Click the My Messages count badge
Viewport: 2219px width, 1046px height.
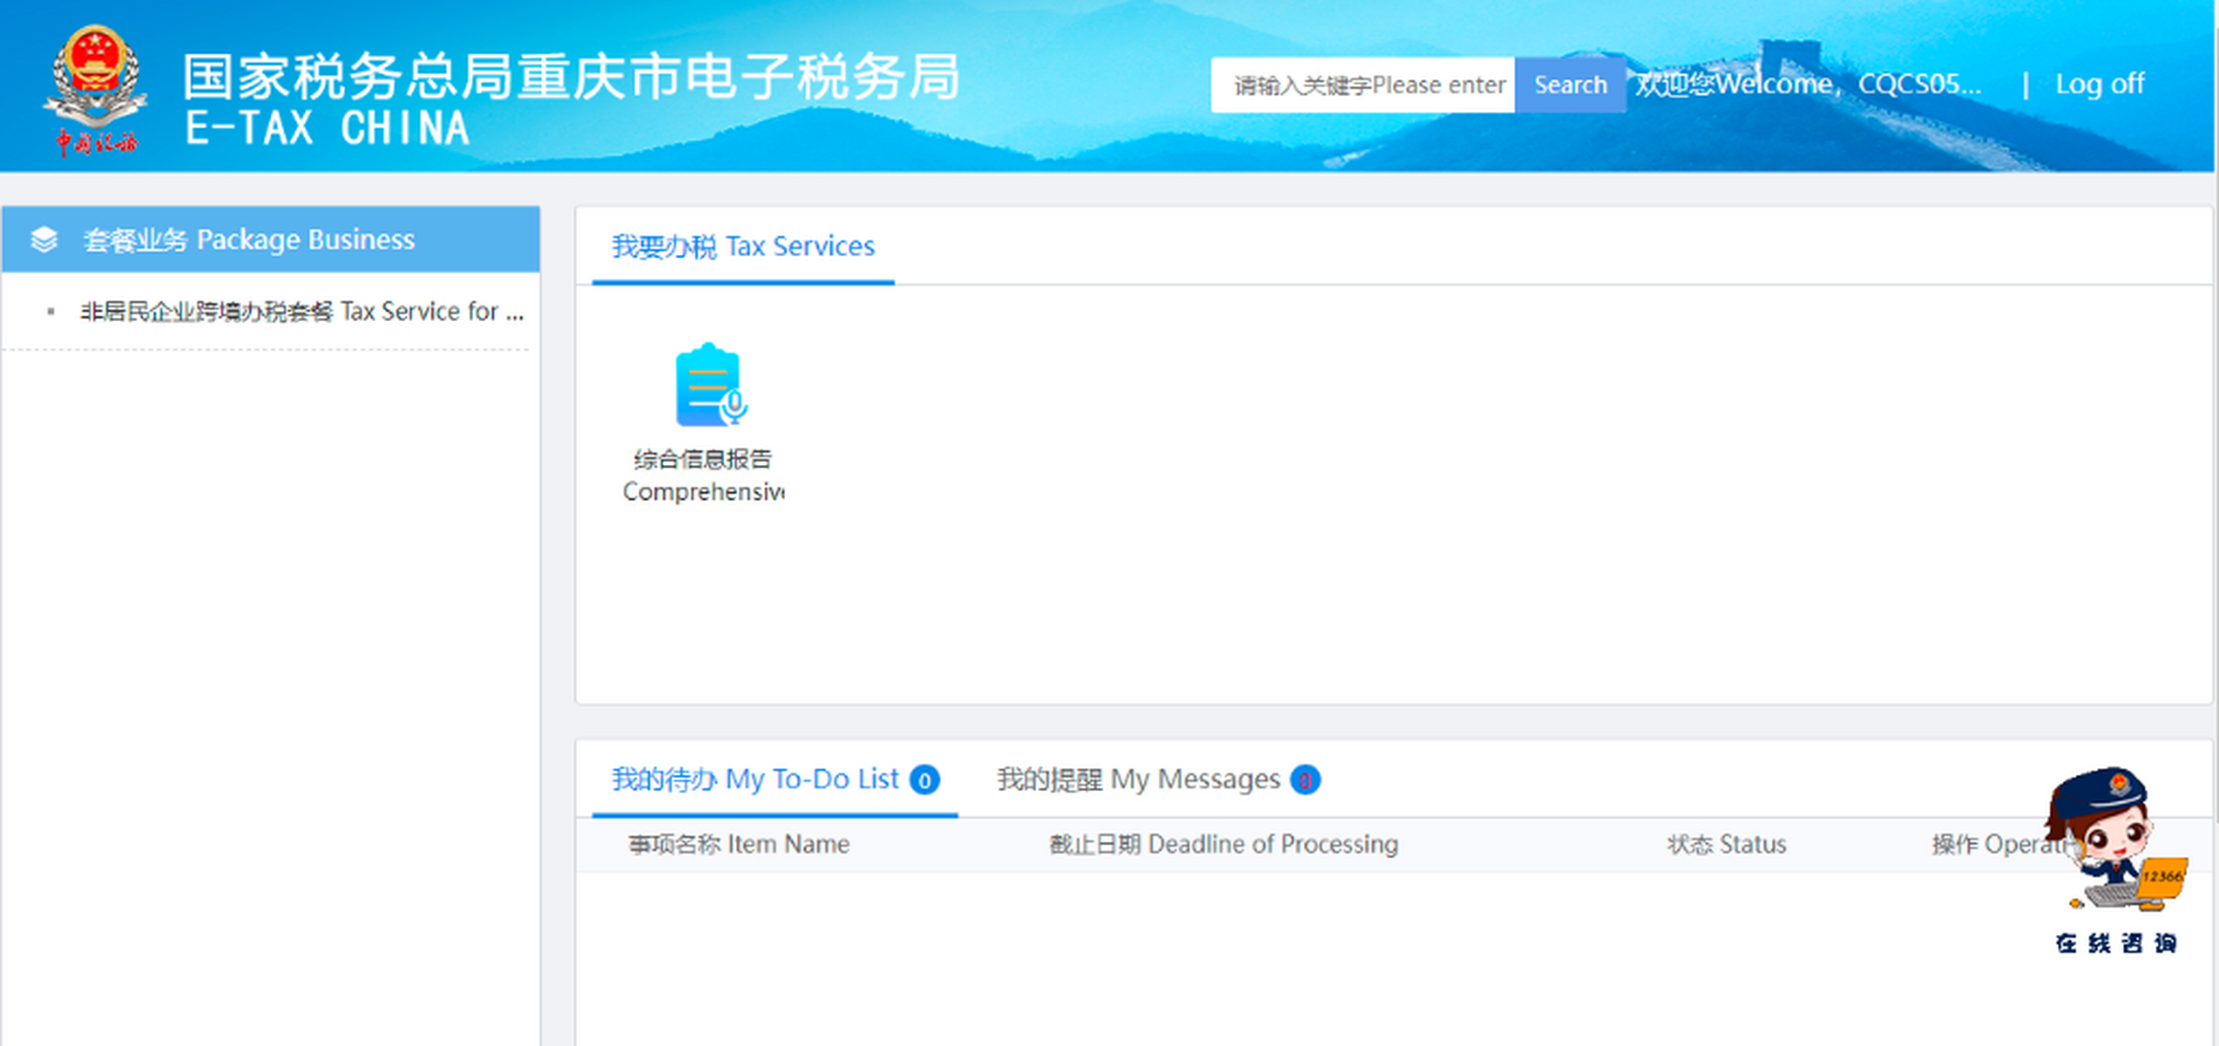[x=1304, y=780]
